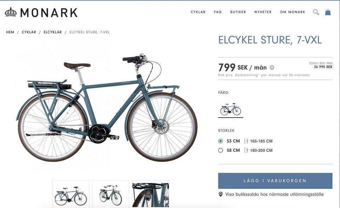Go to the Elcyklar breadcrumb link
This screenshot has width=340, height=208.
click(x=53, y=32)
